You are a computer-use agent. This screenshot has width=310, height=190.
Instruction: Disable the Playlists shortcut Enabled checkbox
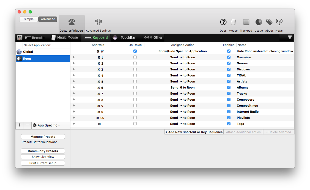pos(229,118)
